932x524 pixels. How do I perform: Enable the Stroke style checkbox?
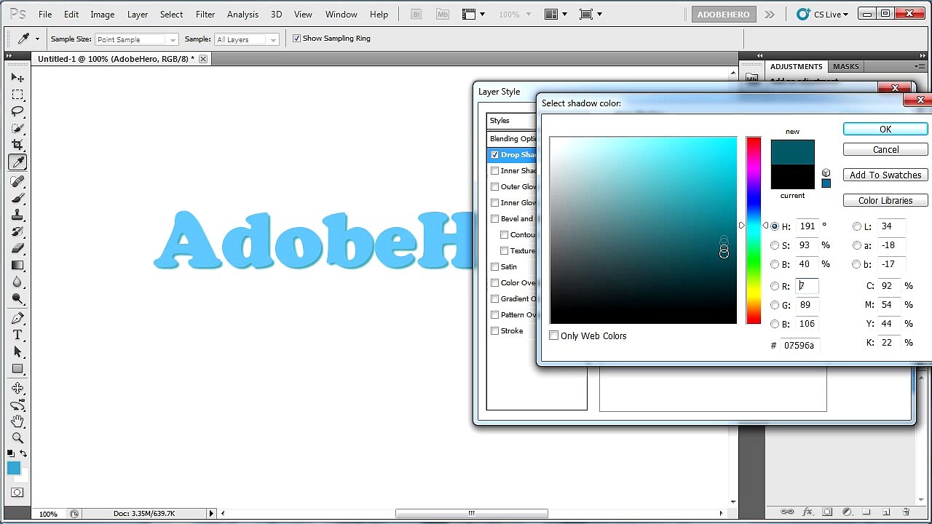click(x=495, y=330)
